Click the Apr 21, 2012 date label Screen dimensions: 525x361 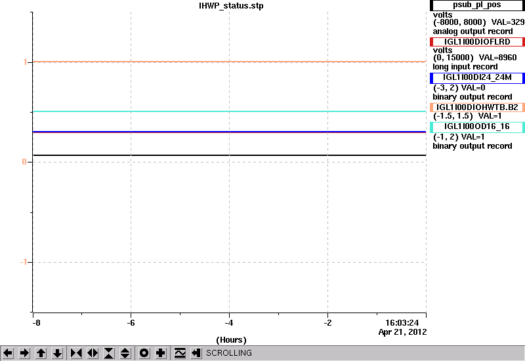coord(402,332)
